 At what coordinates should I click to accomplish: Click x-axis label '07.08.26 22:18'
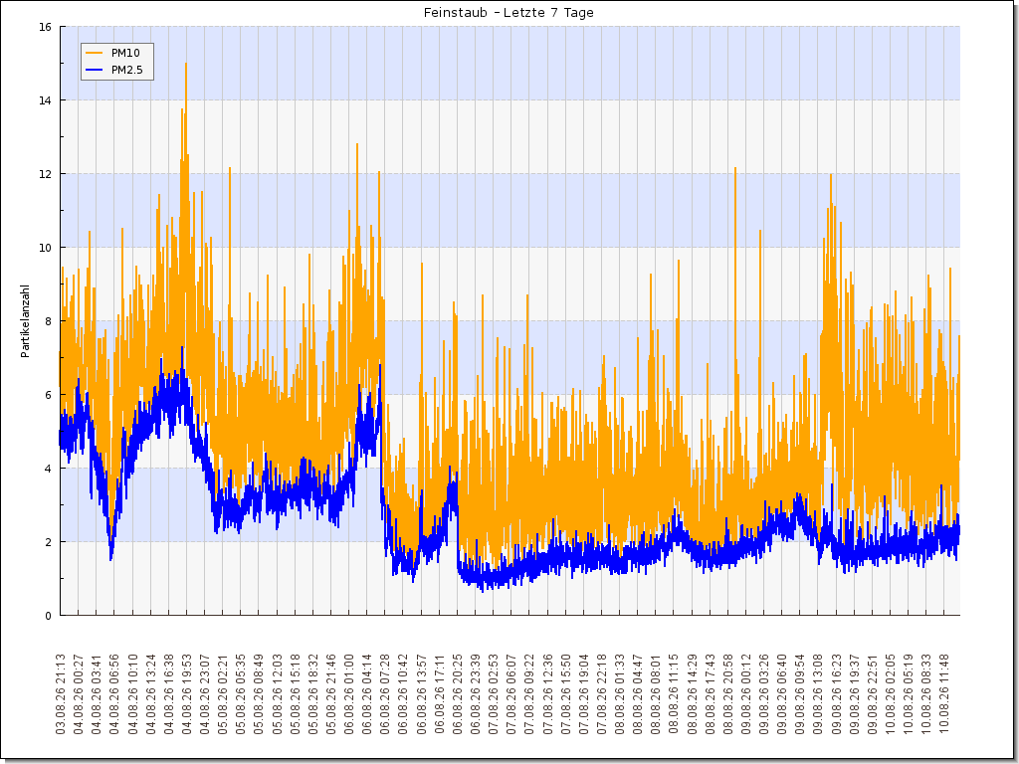(602, 693)
